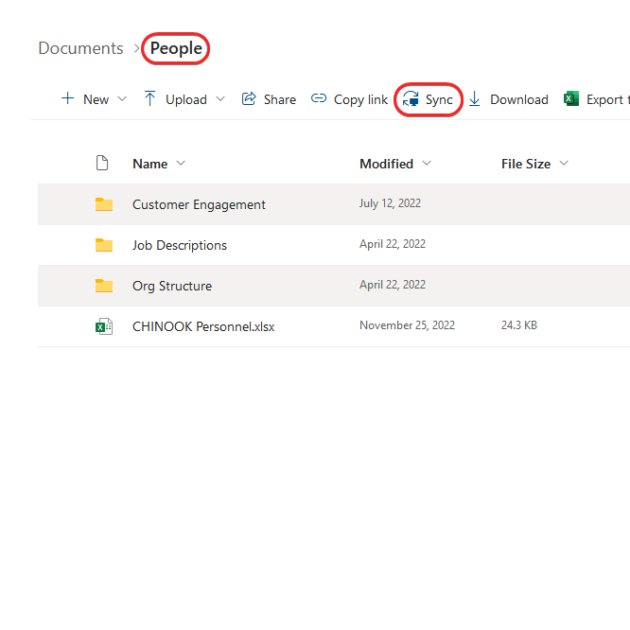
Task: Click the Download arrow icon
Action: (475, 99)
